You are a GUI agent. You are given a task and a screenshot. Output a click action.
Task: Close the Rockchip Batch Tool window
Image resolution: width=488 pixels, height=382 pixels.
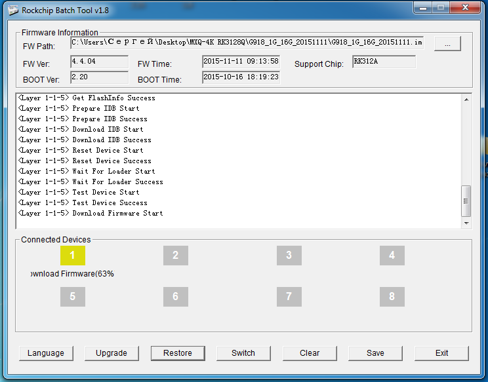click(x=465, y=8)
